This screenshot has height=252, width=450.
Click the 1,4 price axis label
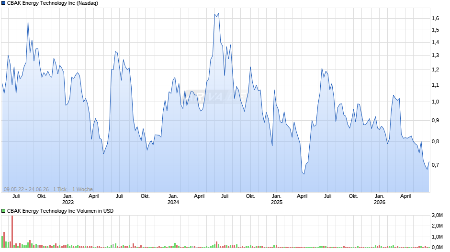(435, 42)
